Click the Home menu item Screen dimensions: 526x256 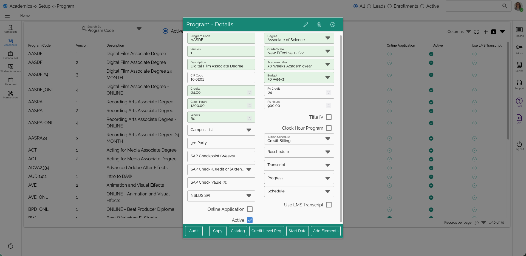pos(25,16)
